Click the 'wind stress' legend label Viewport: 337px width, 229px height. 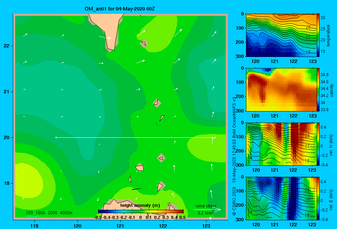(x=206, y=206)
